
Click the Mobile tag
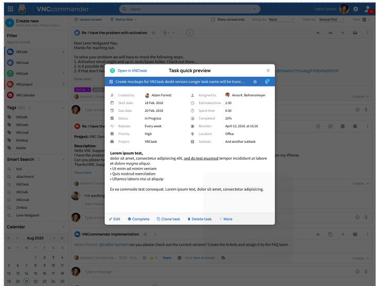[21, 148]
